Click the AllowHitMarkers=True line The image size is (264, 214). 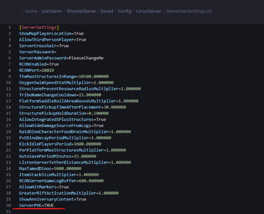[x=44, y=187]
